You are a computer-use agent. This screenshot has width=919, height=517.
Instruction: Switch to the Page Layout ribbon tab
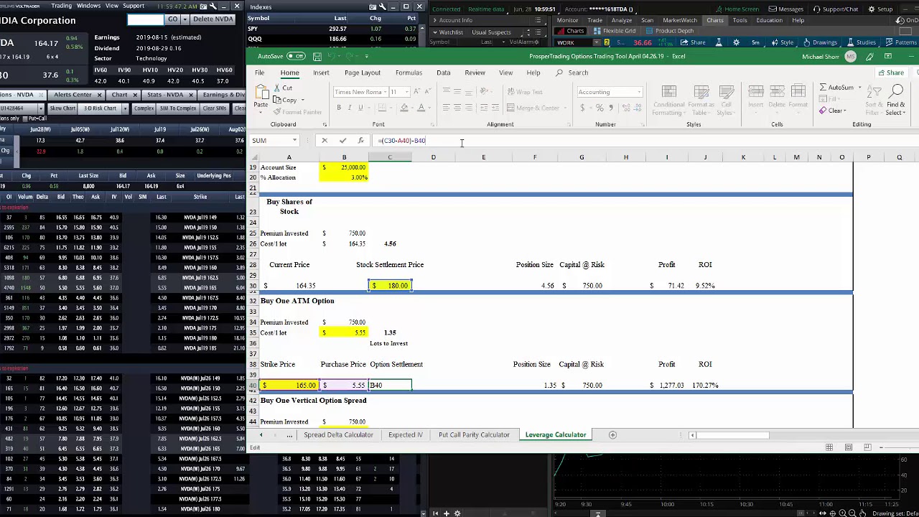point(362,73)
